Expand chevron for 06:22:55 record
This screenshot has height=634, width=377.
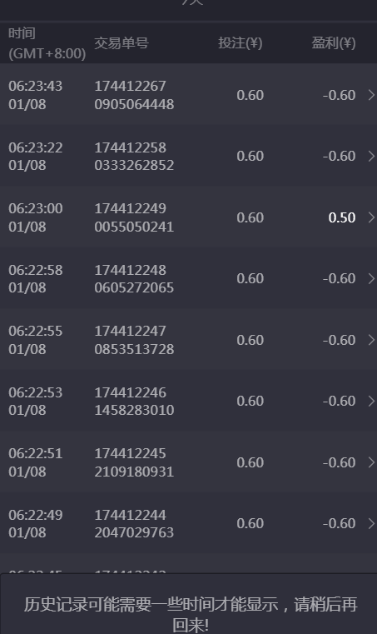pyautogui.click(x=371, y=340)
